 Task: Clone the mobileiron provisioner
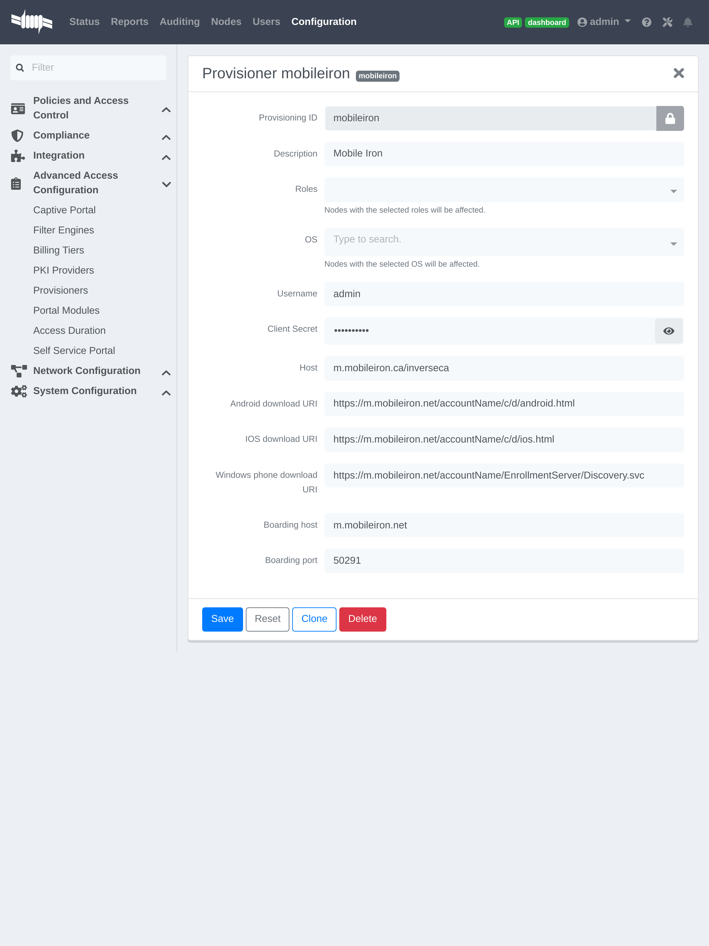[314, 619]
